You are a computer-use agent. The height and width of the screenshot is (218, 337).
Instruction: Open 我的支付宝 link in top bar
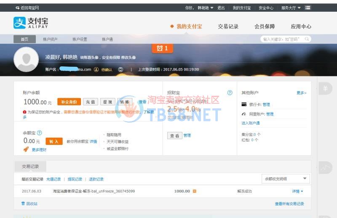(241, 8)
